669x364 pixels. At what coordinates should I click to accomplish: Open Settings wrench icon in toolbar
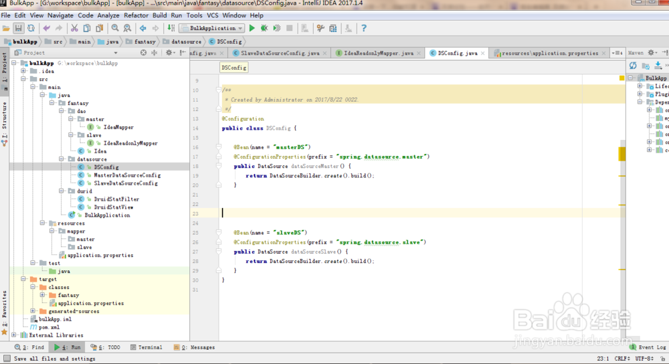pos(320,28)
